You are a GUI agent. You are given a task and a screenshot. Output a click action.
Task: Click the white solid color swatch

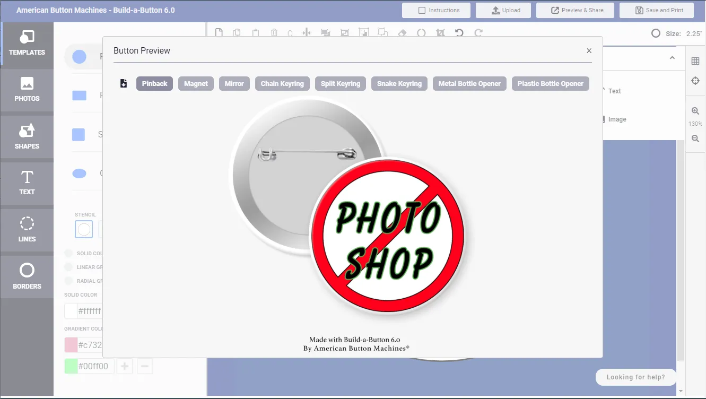click(71, 311)
